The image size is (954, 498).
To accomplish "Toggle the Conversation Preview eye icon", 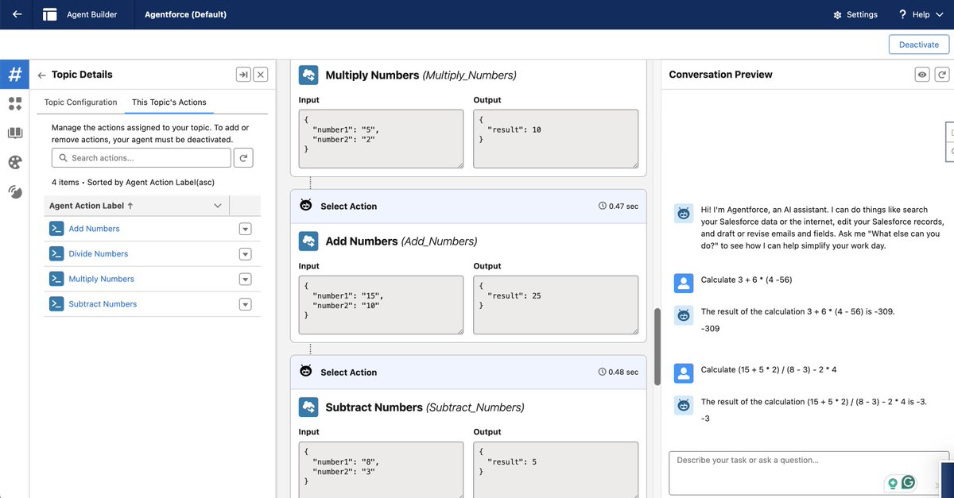I will tap(922, 75).
